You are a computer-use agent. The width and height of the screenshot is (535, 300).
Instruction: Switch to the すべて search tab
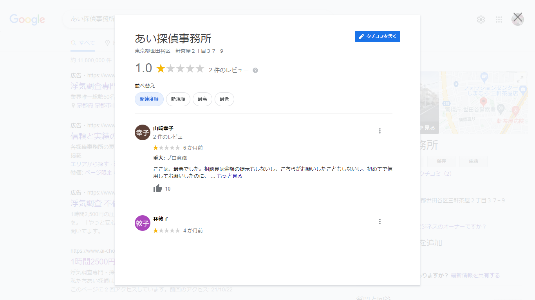(83, 43)
